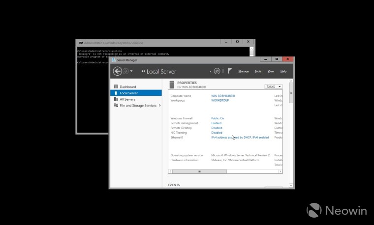Open the TASKS dropdown in Properties

[x=273, y=86]
